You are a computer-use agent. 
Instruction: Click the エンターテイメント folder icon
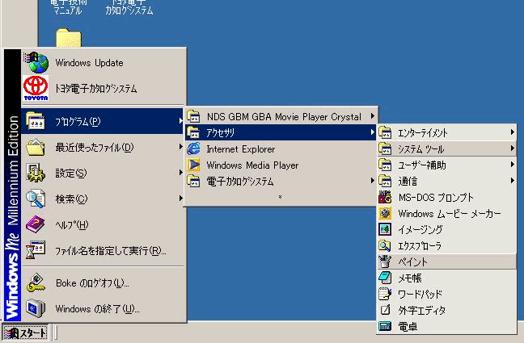[385, 132]
